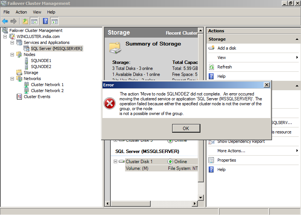This screenshot has width=301, height=215.
Task: Click the Back arrow toolbar icon
Action: (x=5, y=21)
